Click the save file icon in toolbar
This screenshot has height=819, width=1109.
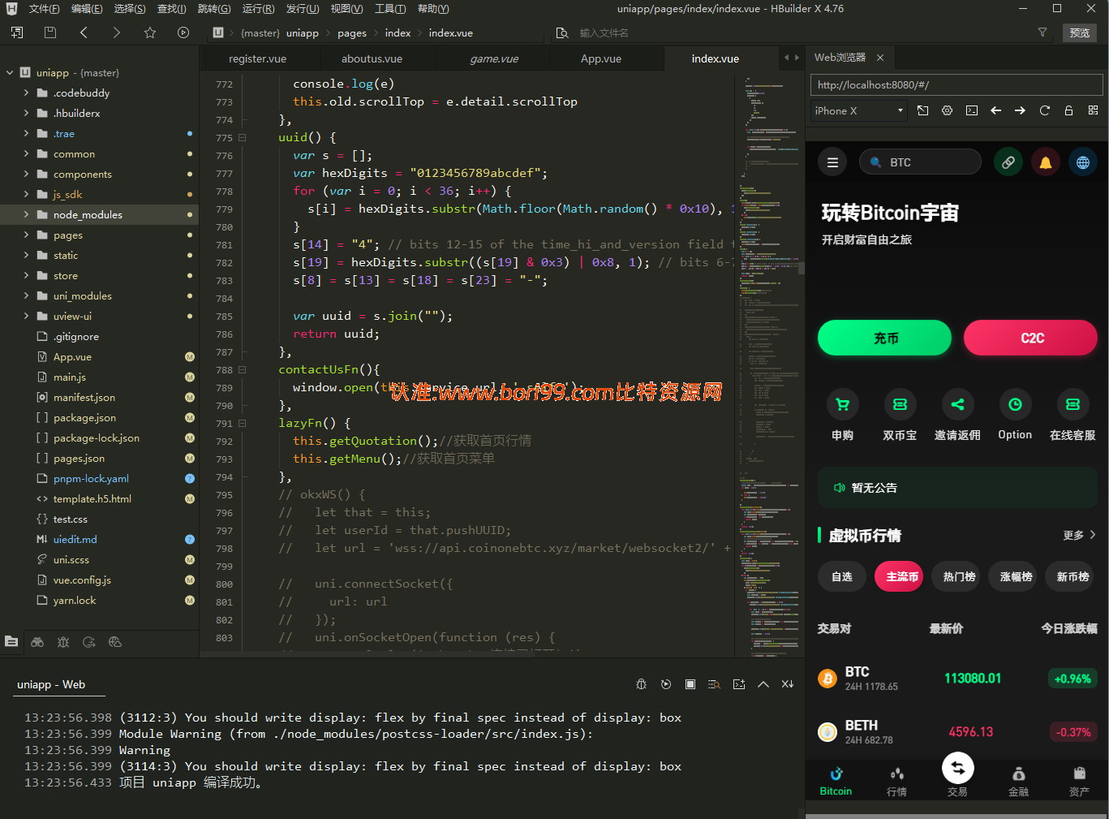pos(50,32)
